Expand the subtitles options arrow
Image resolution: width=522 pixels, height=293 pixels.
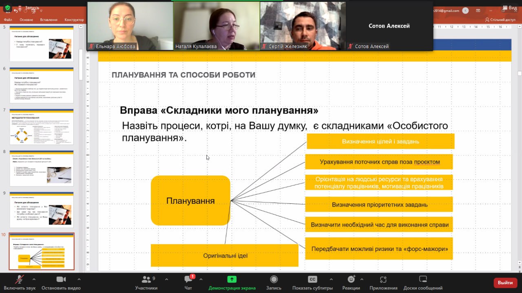(x=331, y=280)
